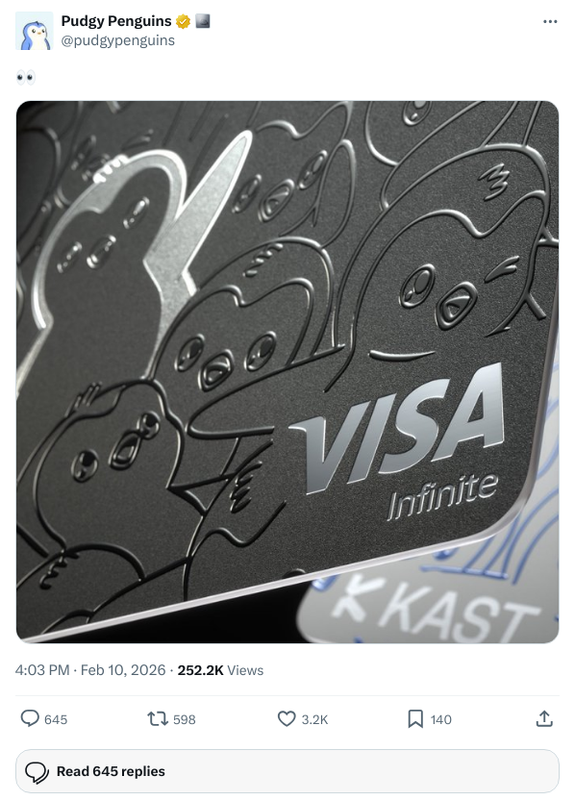The height and width of the screenshot is (801, 575).
Task: Click the 252.2K Views count
Action: pyautogui.click(x=220, y=670)
